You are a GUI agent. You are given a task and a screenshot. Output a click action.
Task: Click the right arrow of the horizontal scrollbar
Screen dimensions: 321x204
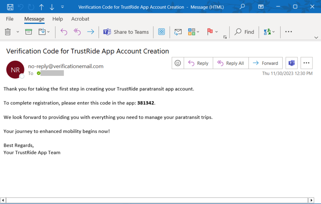click(x=311, y=200)
